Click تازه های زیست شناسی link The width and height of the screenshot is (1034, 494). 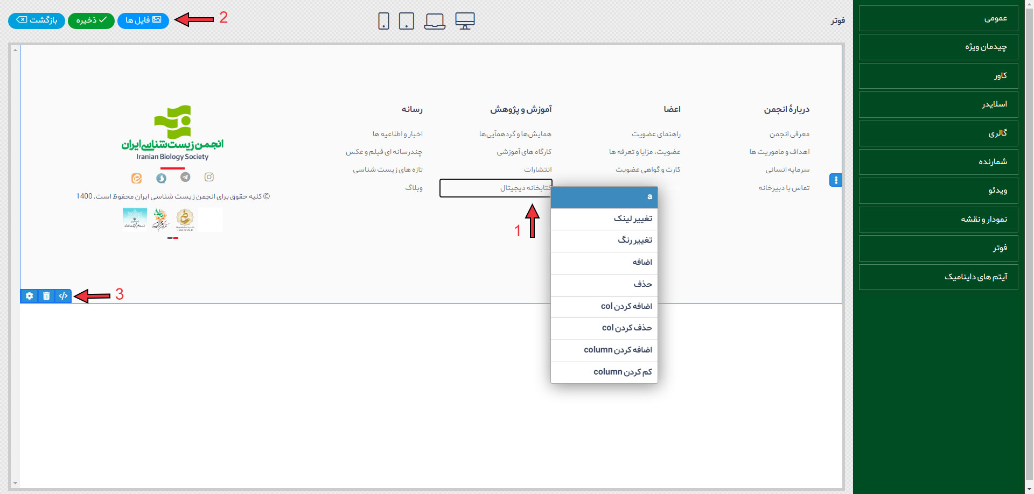click(x=388, y=170)
